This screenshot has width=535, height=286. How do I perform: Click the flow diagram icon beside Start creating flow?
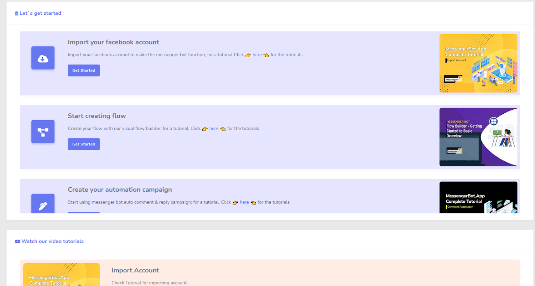tap(43, 132)
